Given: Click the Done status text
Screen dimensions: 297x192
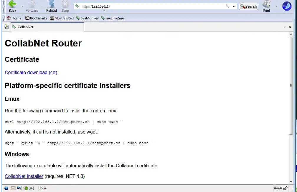Looking at the screenshot, I should (42, 188).
